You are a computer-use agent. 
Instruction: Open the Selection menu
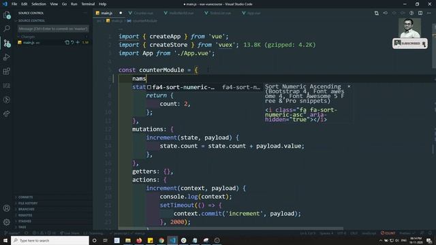pos(39,4)
